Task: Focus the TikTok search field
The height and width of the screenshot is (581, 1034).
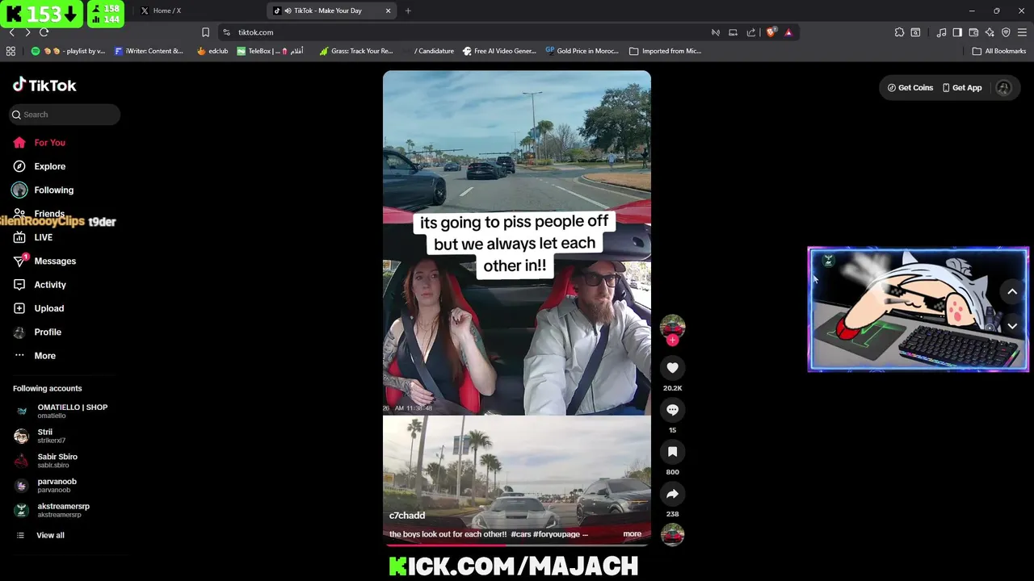Action: [65, 115]
